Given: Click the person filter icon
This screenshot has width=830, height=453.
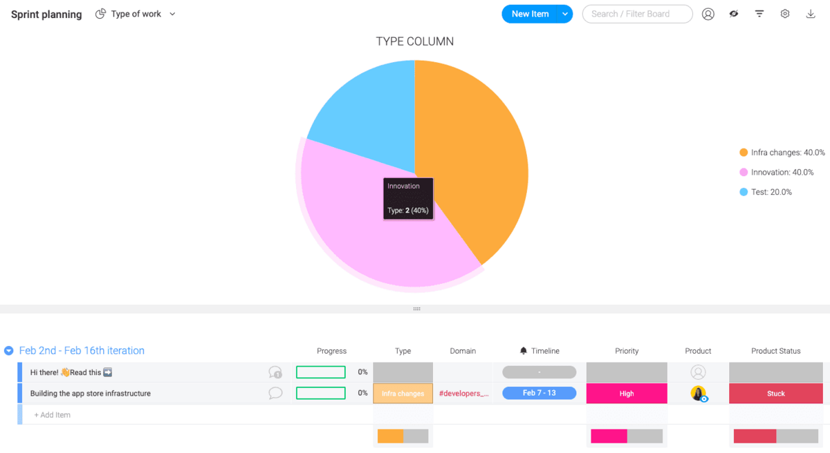Looking at the screenshot, I should [x=708, y=14].
